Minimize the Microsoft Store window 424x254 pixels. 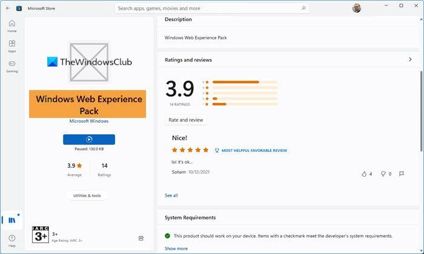pos(386,5)
